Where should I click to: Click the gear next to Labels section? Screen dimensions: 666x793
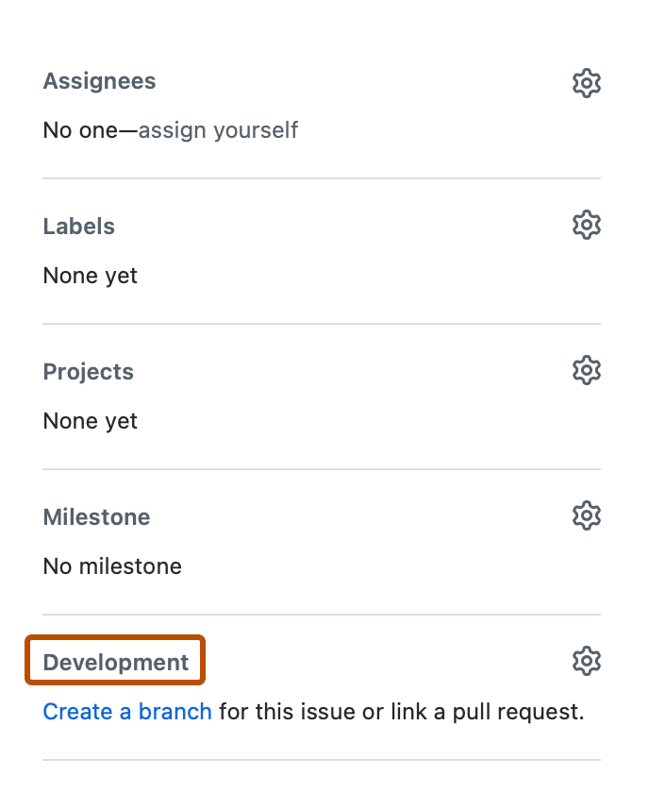pos(586,225)
